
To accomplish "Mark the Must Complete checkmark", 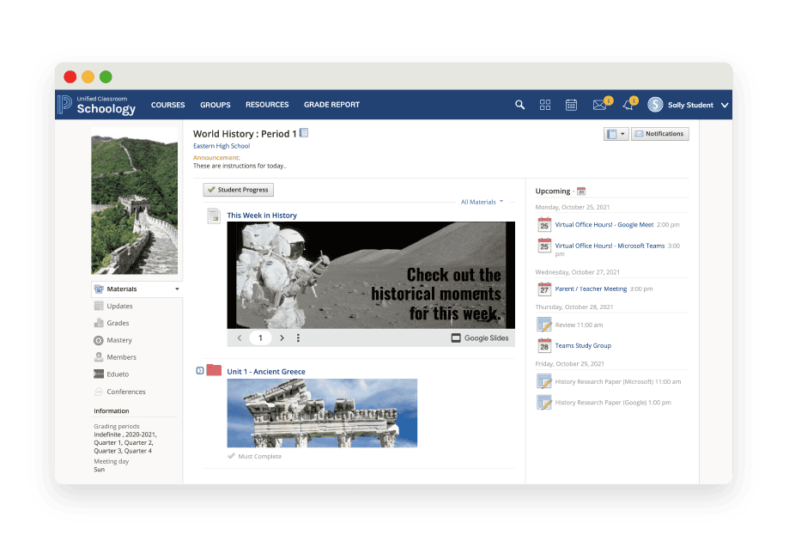I will coord(232,456).
